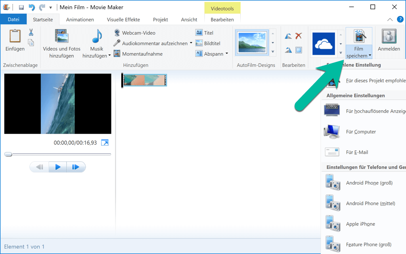Choose Apple iPhone setting
This screenshot has height=254, width=406.
[364, 224]
